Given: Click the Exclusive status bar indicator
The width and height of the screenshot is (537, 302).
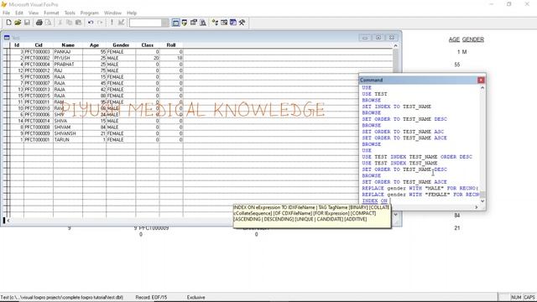Looking at the screenshot, I should 196,297.
